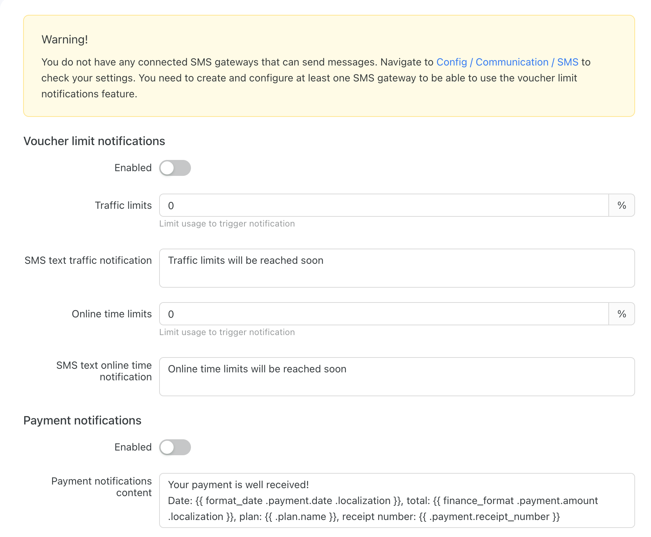Click the 'Traffic limits' field label
Viewport: 651px width, 537px height.
point(123,206)
